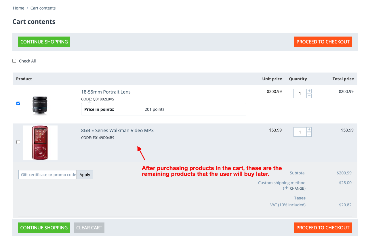Click the Cart contents page heading

[34, 22]
